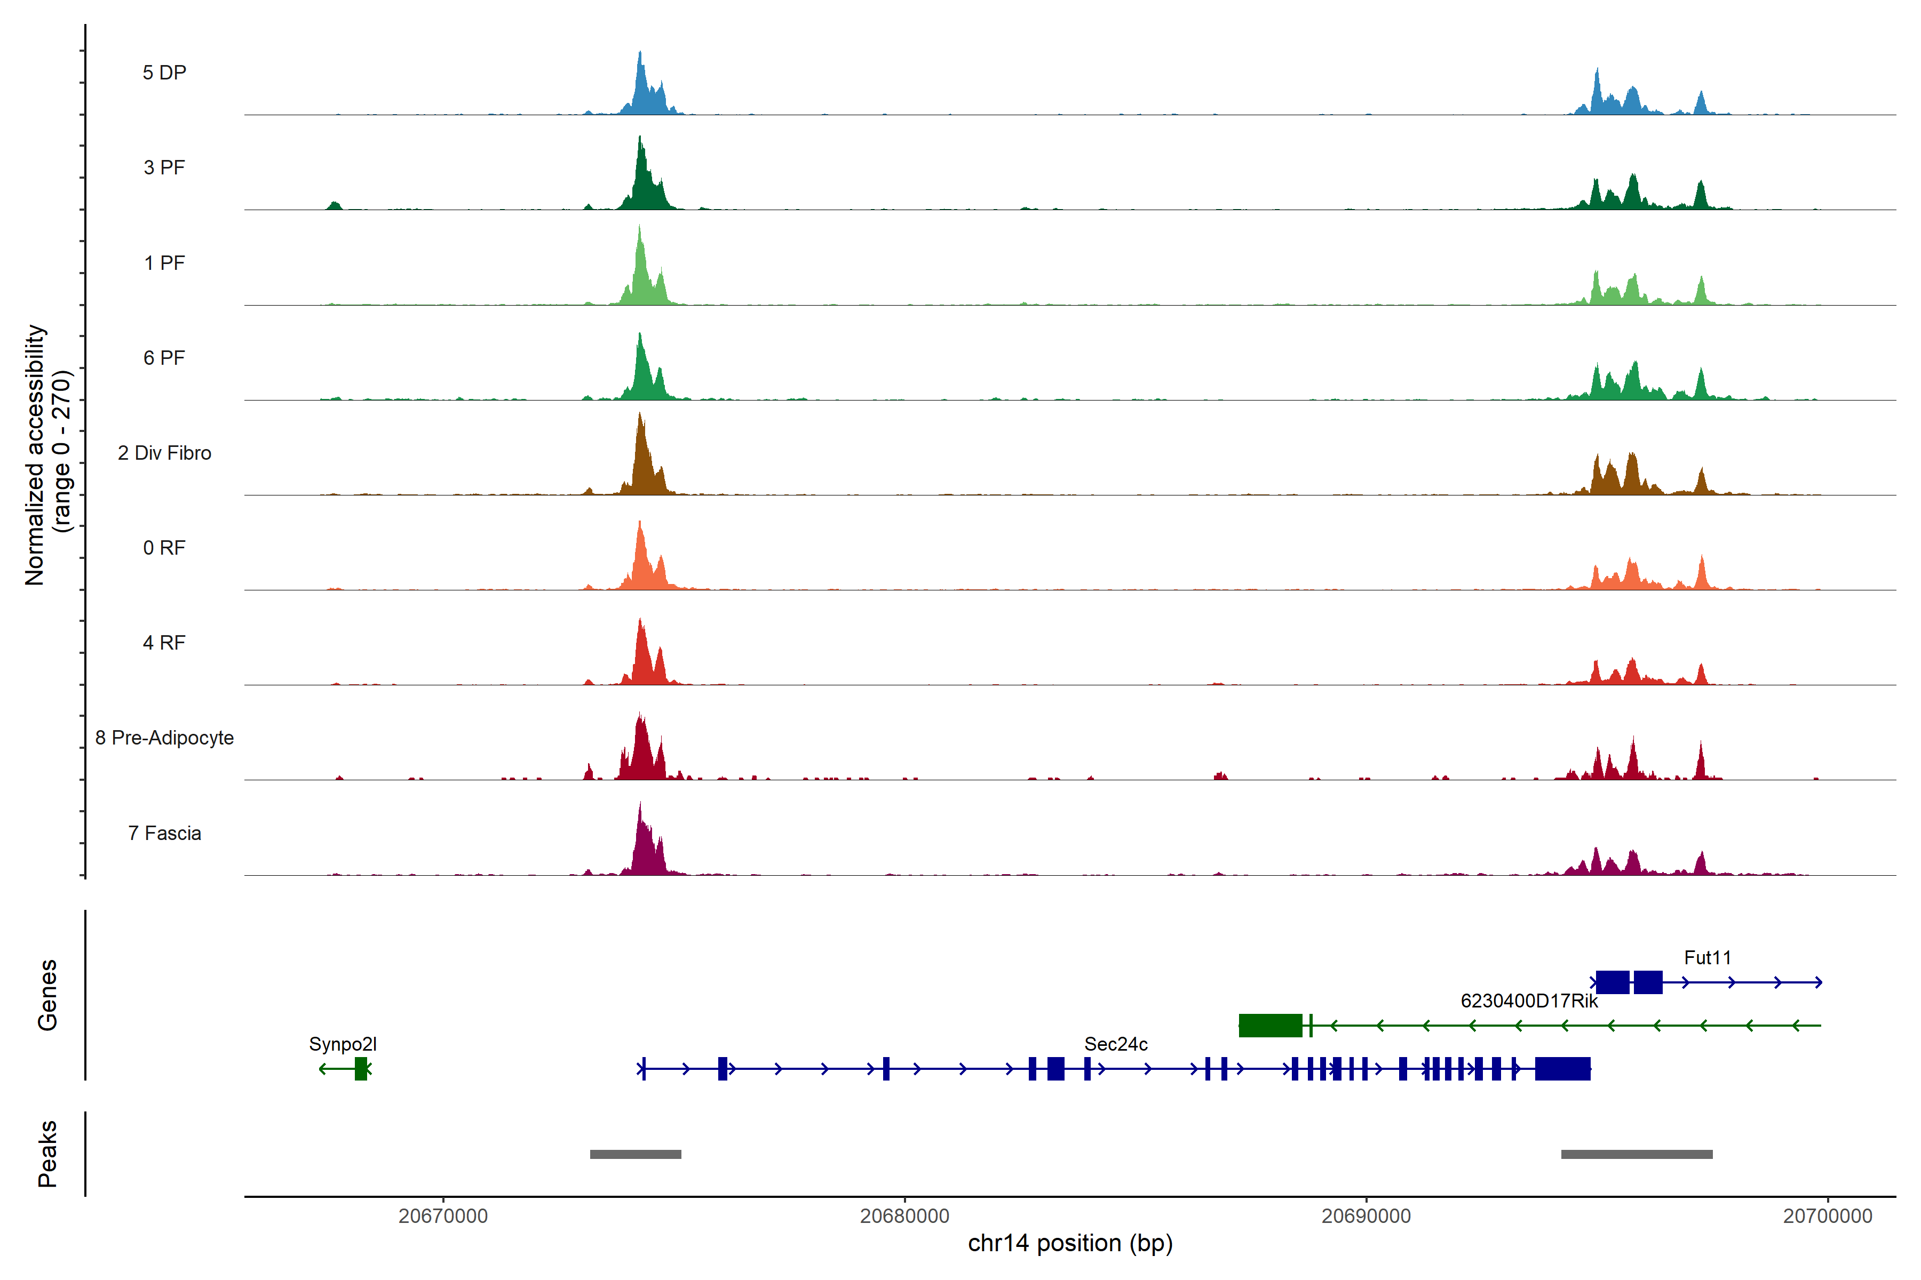
Task: Click the 2 Div Fibro track label
Action: click(164, 453)
